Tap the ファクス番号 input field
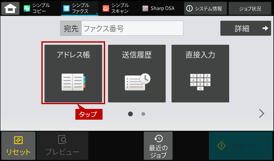 (x=132, y=28)
